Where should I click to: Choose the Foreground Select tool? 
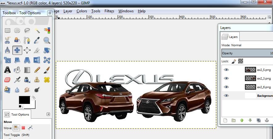pyautogui.click(x=17, y=40)
